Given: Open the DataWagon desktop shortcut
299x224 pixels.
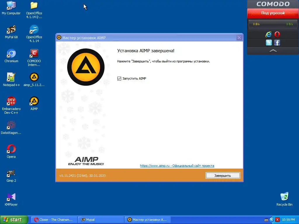Looking at the screenshot, I should tap(11, 128).
